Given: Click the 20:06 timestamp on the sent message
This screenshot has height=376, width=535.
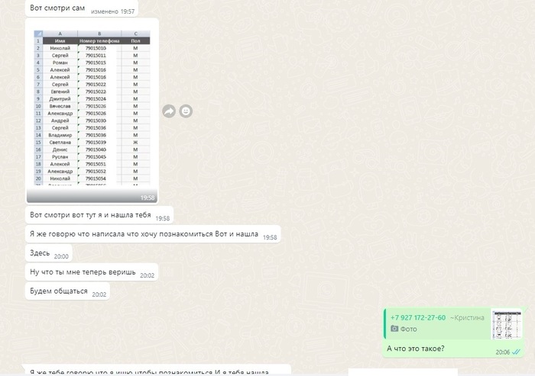Looking at the screenshot, I should (x=503, y=352).
